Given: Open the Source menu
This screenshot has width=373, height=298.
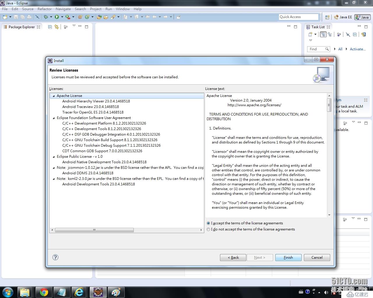Looking at the screenshot, I should (x=28, y=9).
